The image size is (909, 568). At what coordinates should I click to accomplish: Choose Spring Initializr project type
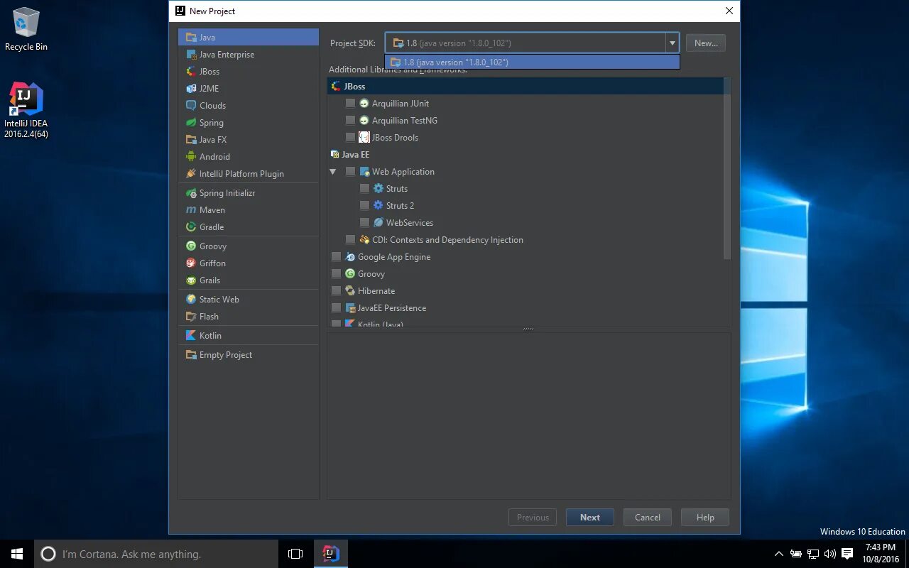point(249,192)
